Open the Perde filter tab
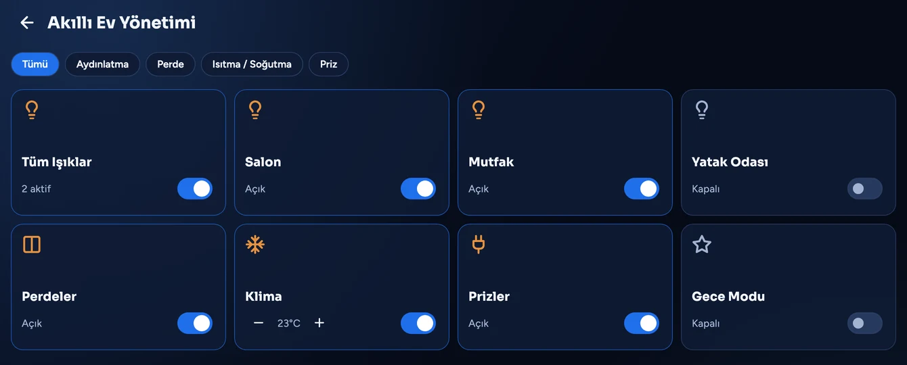Viewport: 907px width, 365px height. point(171,64)
